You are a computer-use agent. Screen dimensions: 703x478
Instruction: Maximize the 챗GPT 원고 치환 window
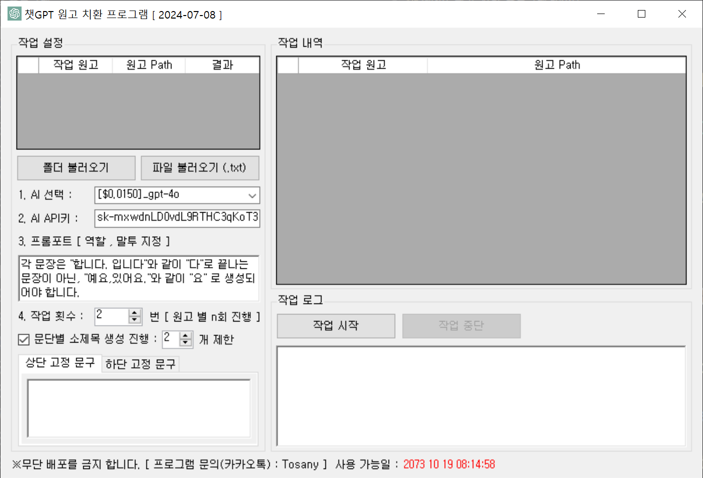click(641, 14)
